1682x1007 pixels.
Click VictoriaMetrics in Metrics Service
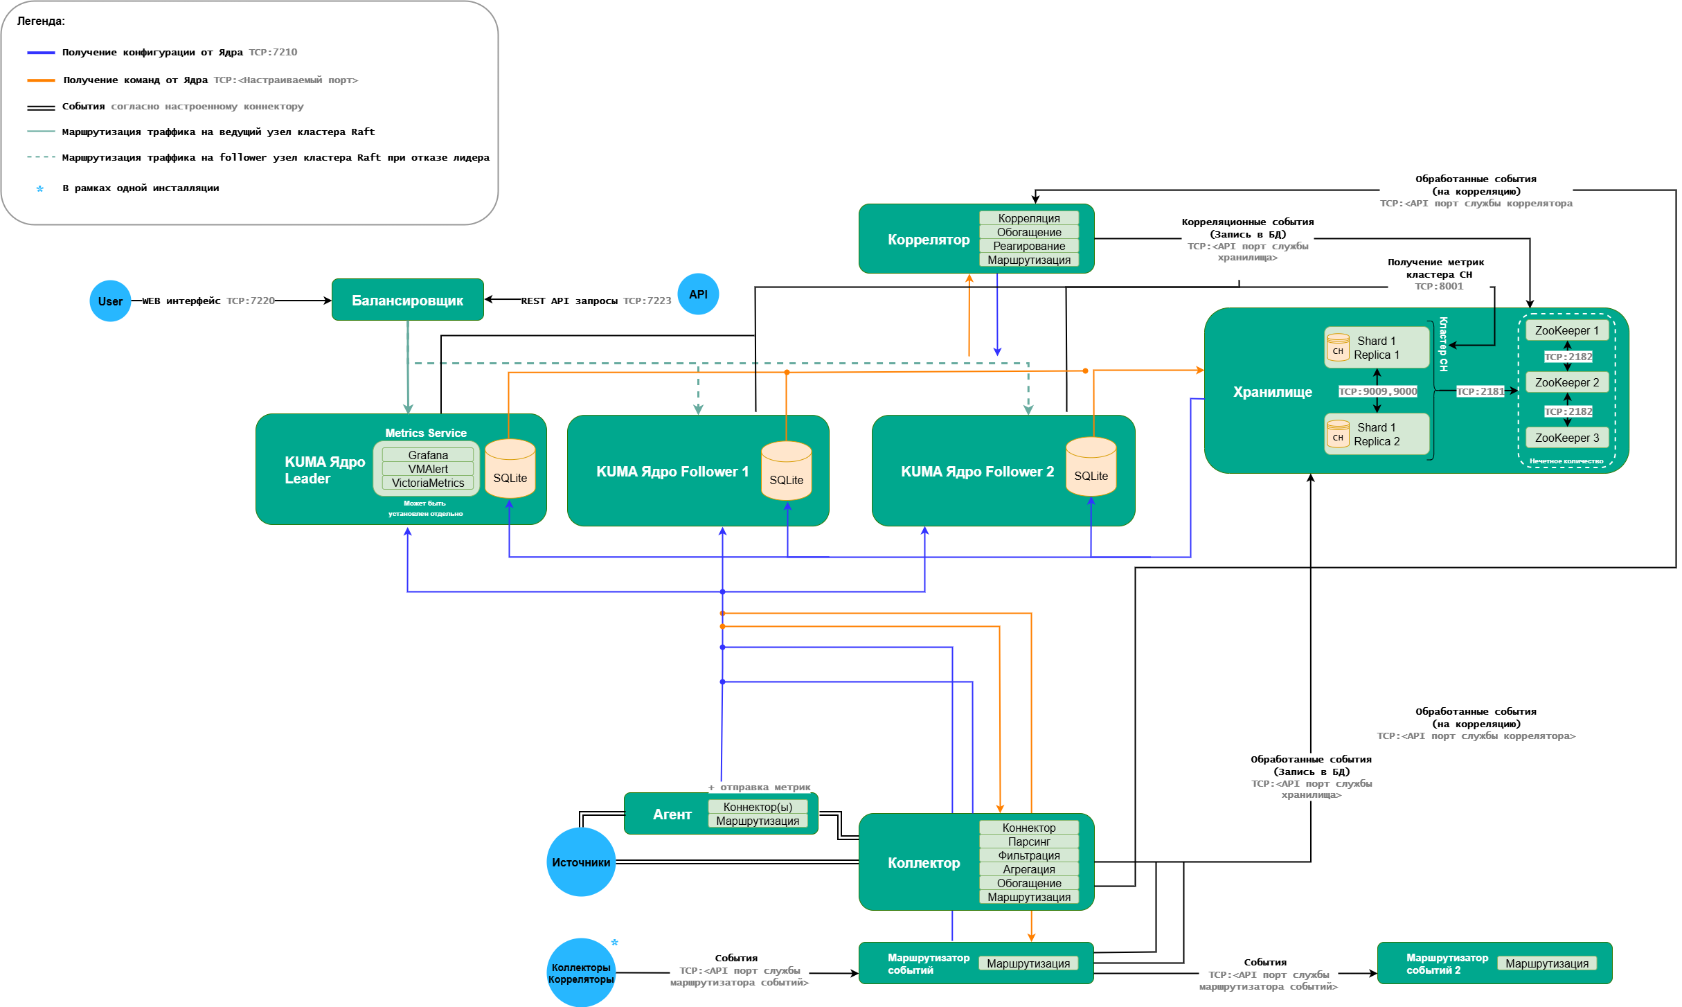[427, 483]
